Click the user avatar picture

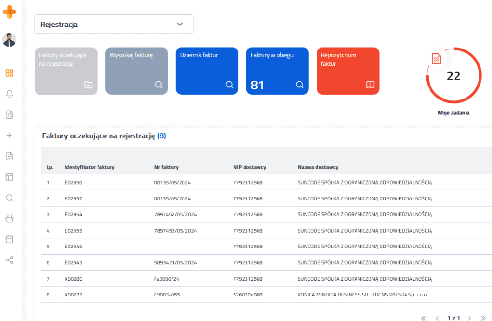(10, 40)
